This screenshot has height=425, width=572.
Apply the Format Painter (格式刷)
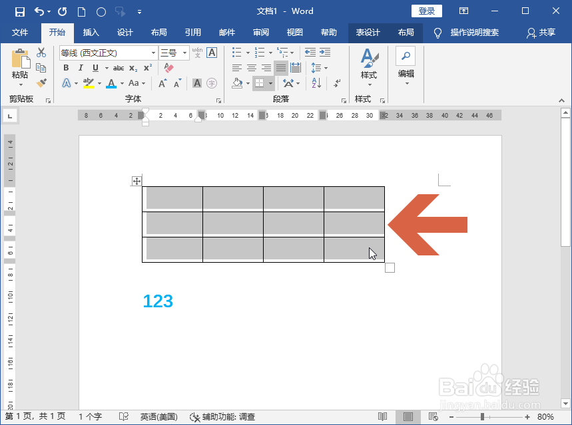point(40,82)
